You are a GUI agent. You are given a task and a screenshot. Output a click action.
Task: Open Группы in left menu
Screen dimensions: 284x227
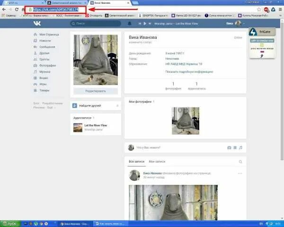pos(42,59)
